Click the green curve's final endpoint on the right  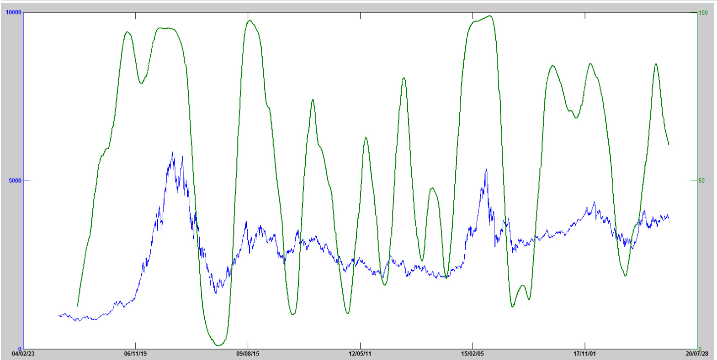tap(669, 145)
